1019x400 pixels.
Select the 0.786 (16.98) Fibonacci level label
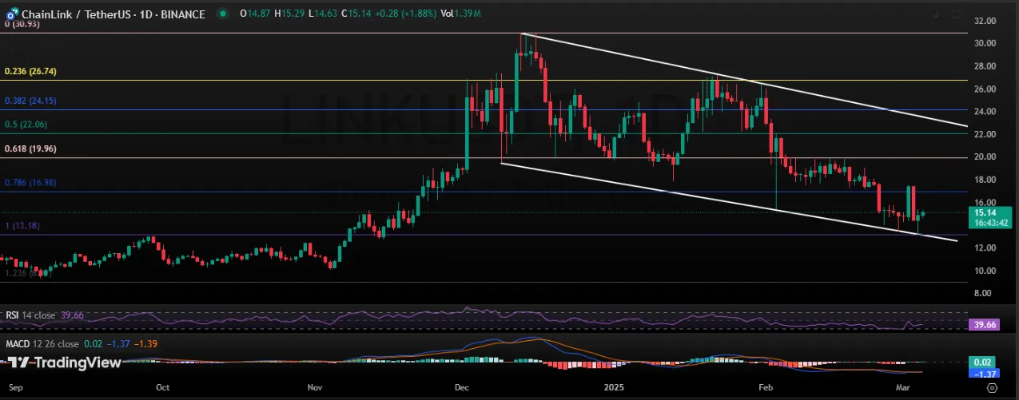30,183
